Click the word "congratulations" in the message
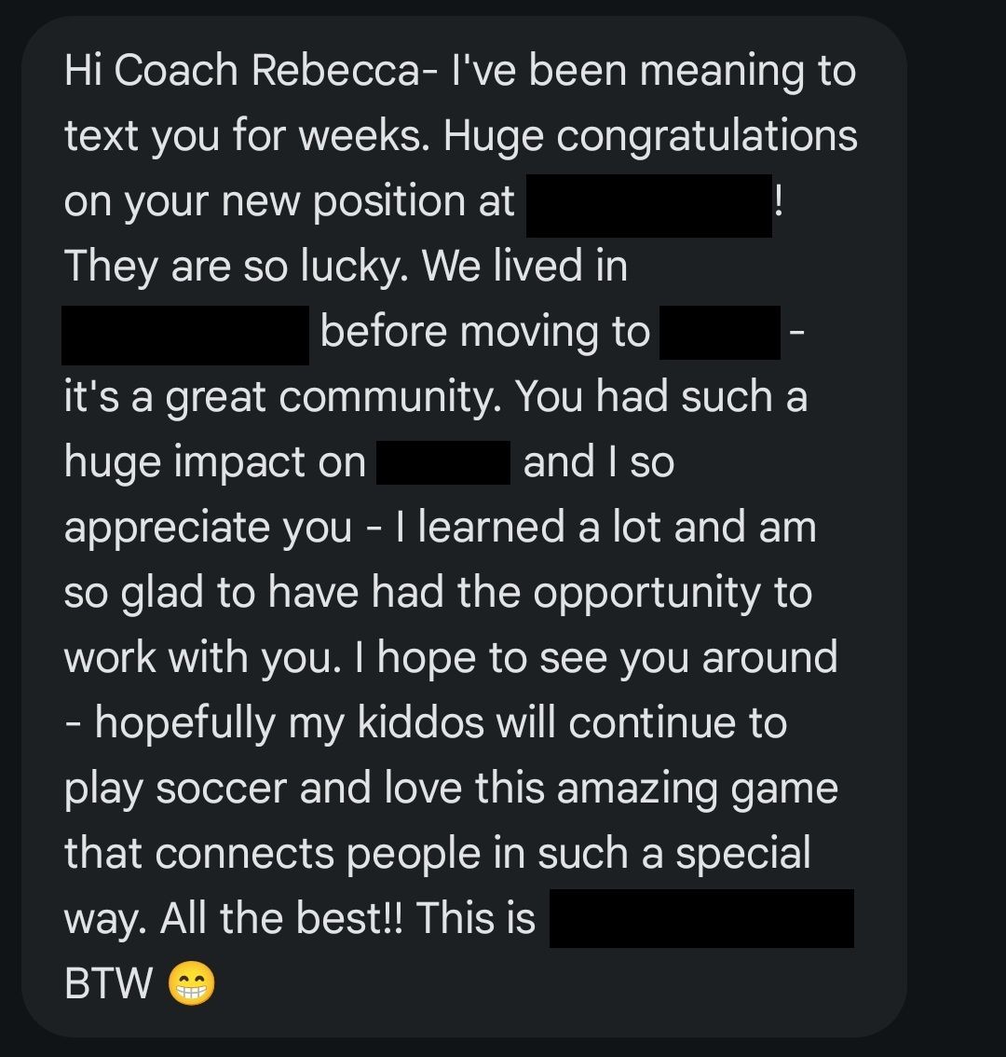This screenshot has height=1057, width=1006. (707, 137)
